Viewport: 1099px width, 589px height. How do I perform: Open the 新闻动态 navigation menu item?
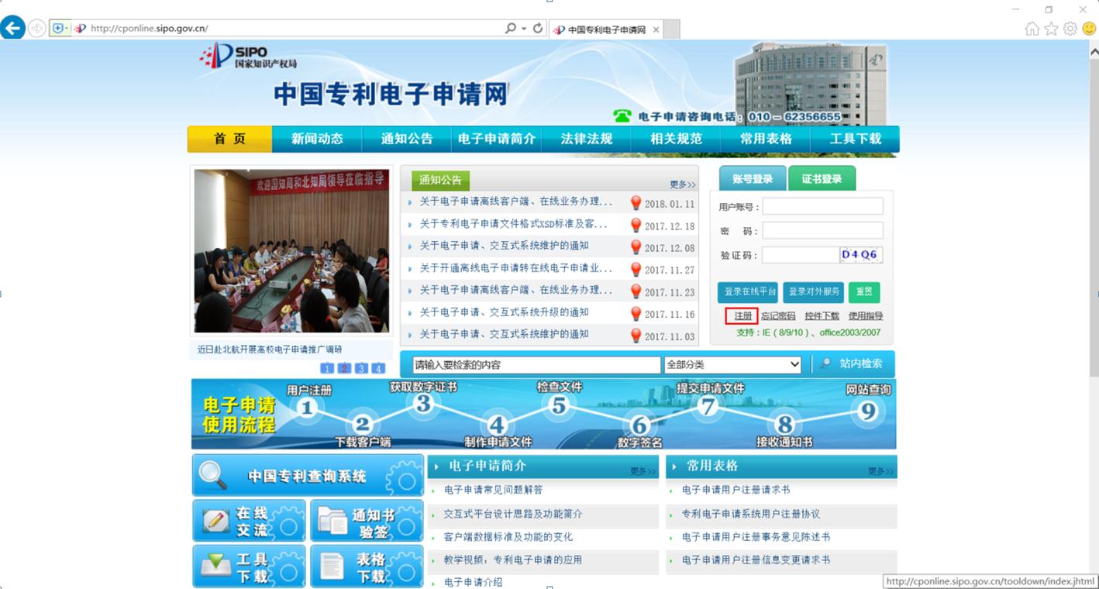tap(316, 139)
